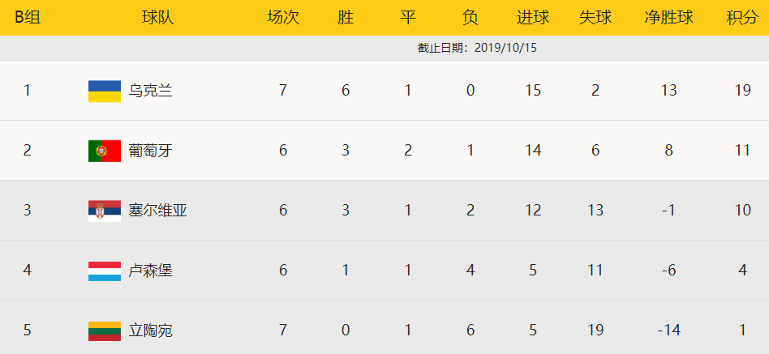The height and width of the screenshot is (354, 769).
Task: Click the Lithuania flag icon
Action: [105, 331]
